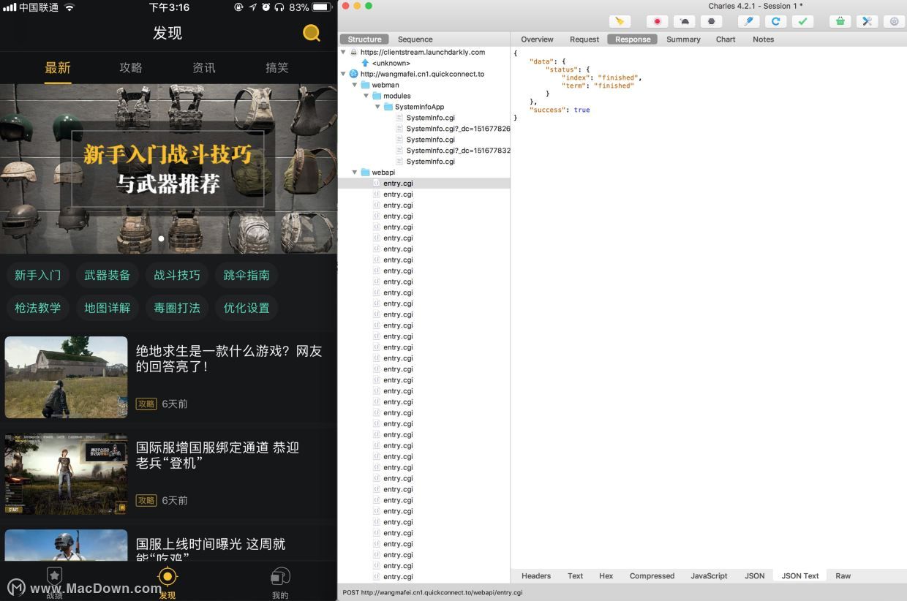The height and width of the screenshot is (601, 907).
Task: Select the Response tab
Action: click(633, 39)
